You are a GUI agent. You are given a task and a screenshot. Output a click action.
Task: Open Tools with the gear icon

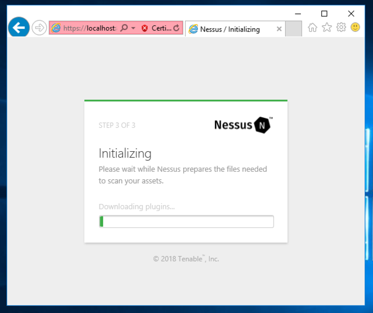pyautogui.click(x=341, y=27)
